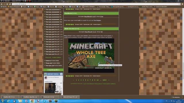184x103 pixels.
Task: Go to page 10 in pagination
Action: pyautogui.click(x=97, y=80)
